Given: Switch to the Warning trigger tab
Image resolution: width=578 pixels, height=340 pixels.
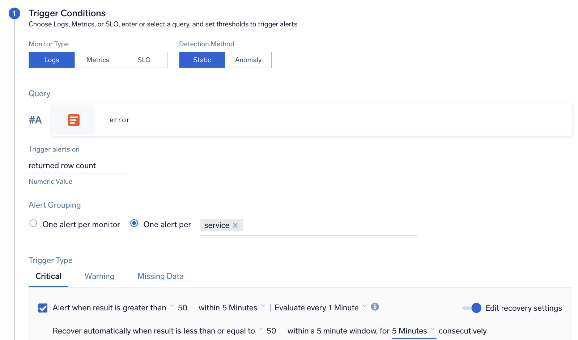Looking at the screenshot, I should [x=99, y=276].
